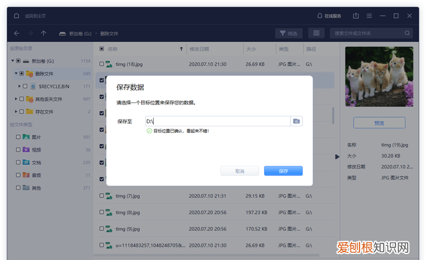Check the timg (9).jpg checkbox
This screenshot has height=260, width=426.
[x=101, y=229]
